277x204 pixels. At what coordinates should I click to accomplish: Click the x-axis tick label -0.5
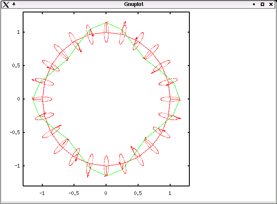pyautogui.click(x=74, y=193)
